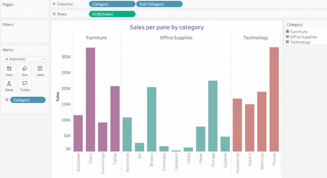Image resolution: width=327 pixels, height=178 pixels.
Task: Select Office Supplies in the color legend
Action: (303, 37)
